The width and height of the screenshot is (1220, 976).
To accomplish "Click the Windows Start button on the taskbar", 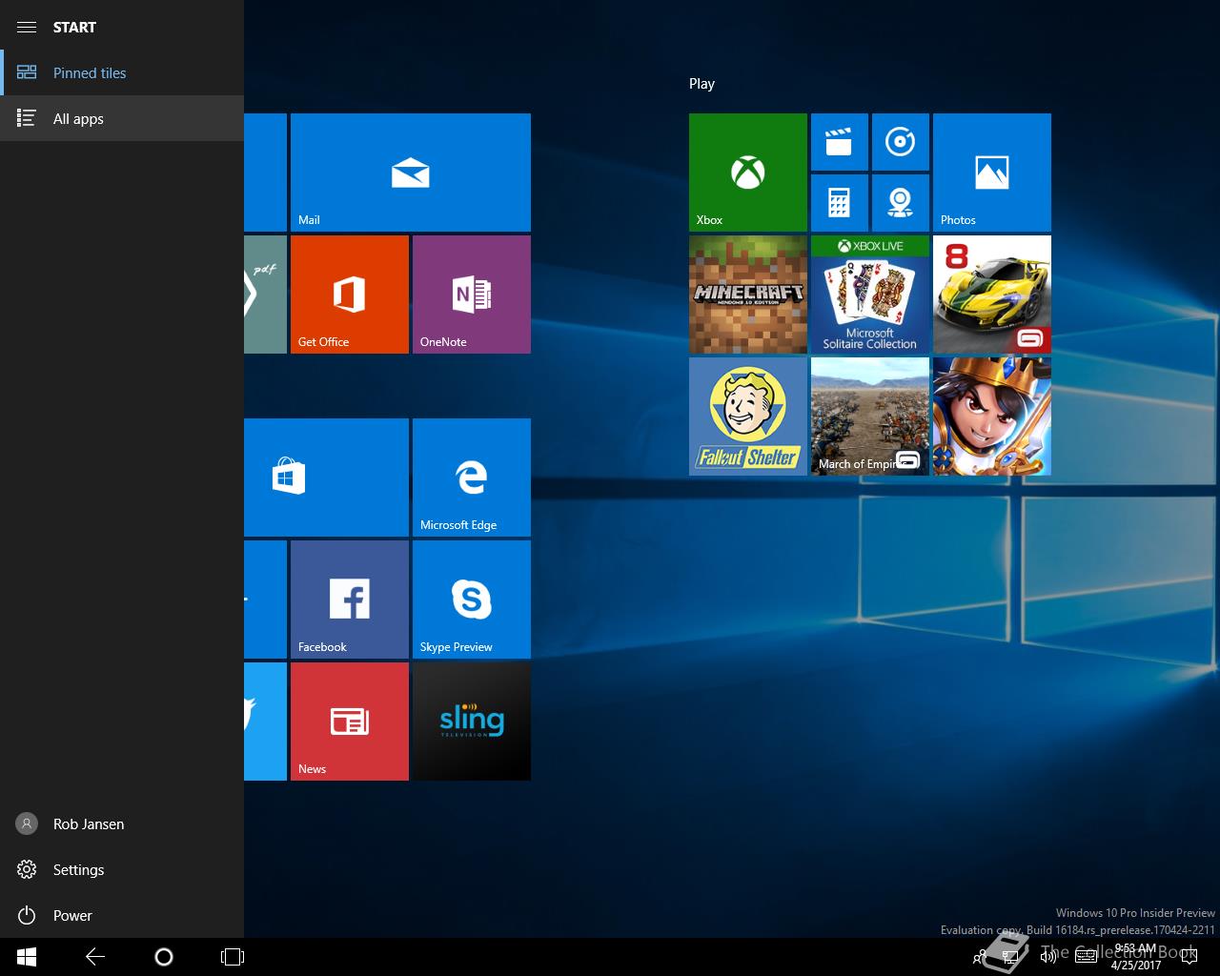I will [27, 957].
